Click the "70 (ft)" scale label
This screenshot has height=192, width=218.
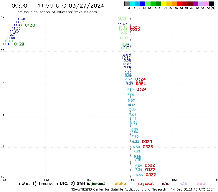pyautogui.click(x=211, y=8)
